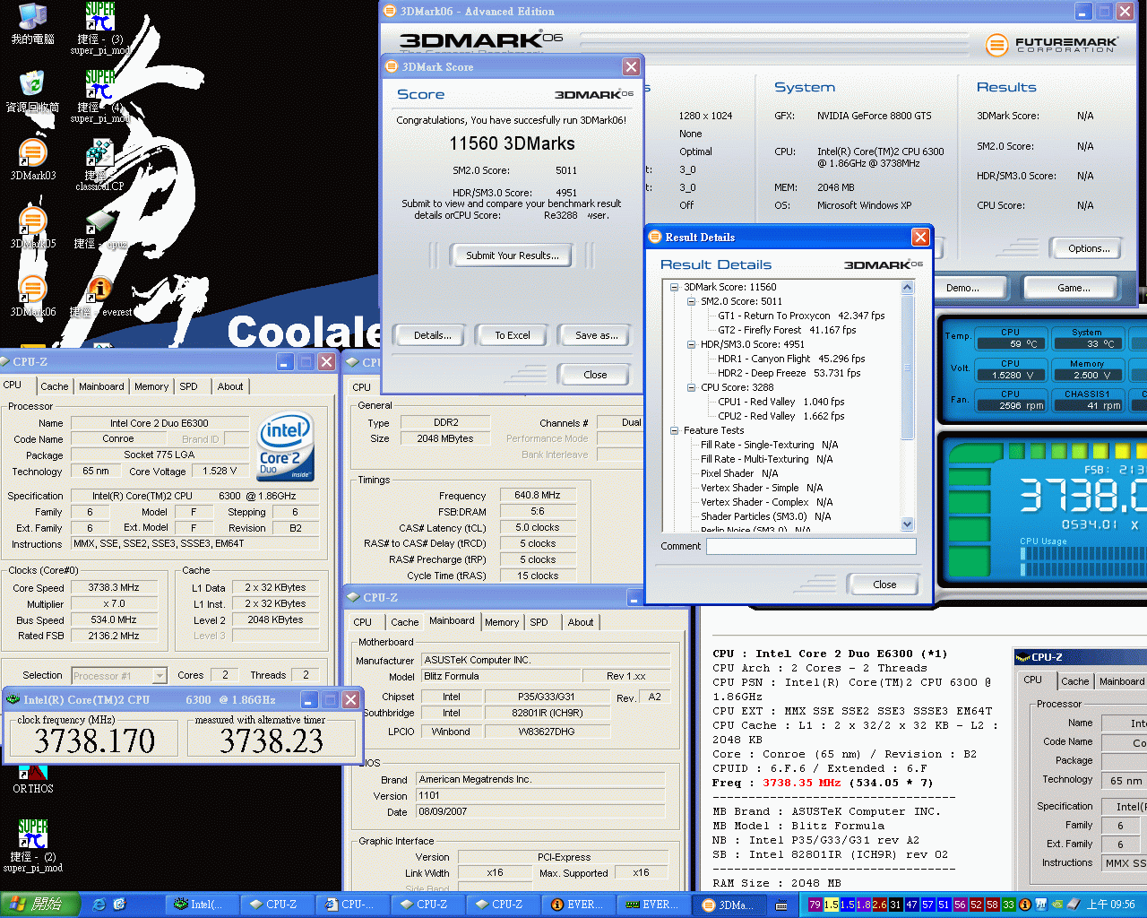Launch Internet Explorer from Quick Launch
The image size is (1147, 918).
coord(99,905)
